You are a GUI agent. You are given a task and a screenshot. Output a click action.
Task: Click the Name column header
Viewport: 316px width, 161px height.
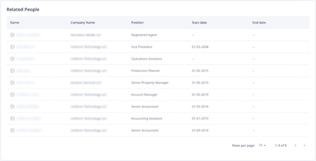(x=15, y=23)
